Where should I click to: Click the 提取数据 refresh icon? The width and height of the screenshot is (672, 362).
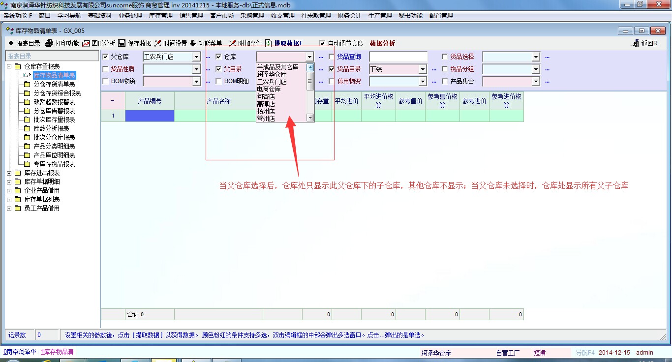(x=269, y=43)
